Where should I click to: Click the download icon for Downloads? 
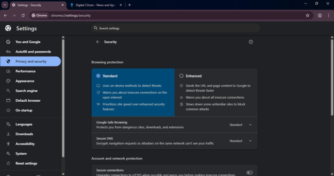(8, 134)
